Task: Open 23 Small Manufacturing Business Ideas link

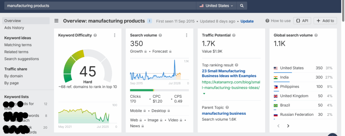Action: pos(229,73)
